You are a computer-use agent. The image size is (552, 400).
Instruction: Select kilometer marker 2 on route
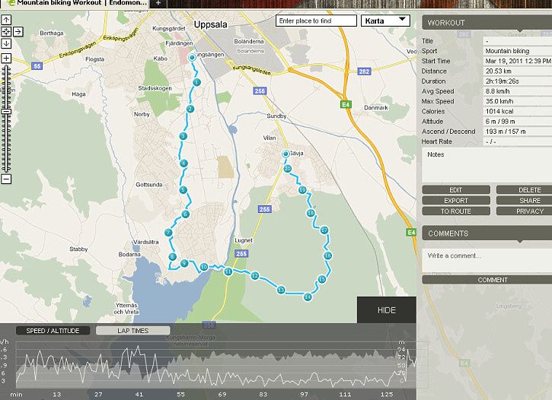190,109
